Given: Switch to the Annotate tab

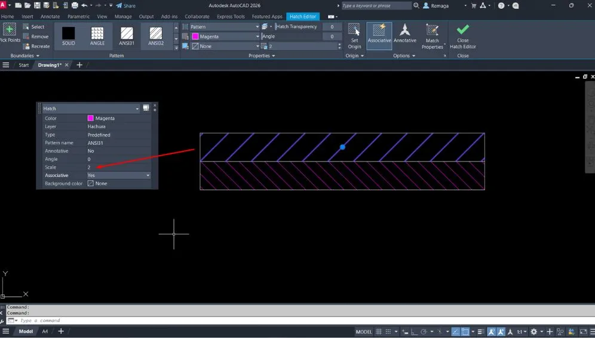Looking at the screenshot, I should (50, 17).
